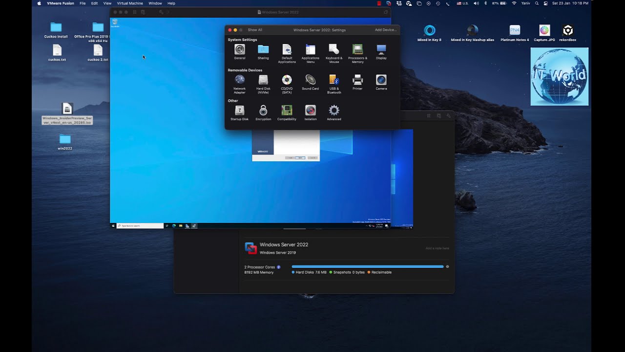Open Edge browser in VM taskbar
This screenshot has width=625, height=352.
point(174,226)
